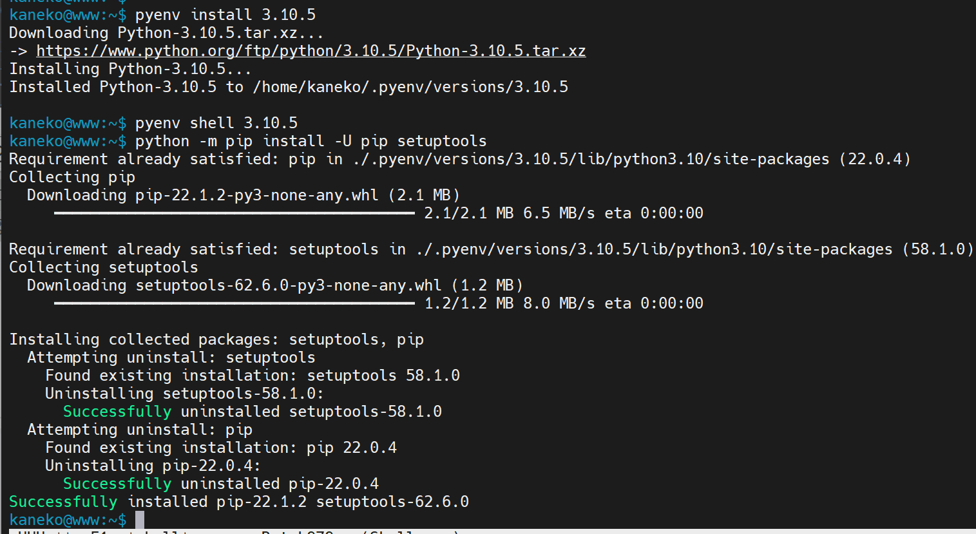The height and width of the screenshot is (534, 976).
Task: Click the "pyenv install 3.10.5" command text
Action: [225, 15]
